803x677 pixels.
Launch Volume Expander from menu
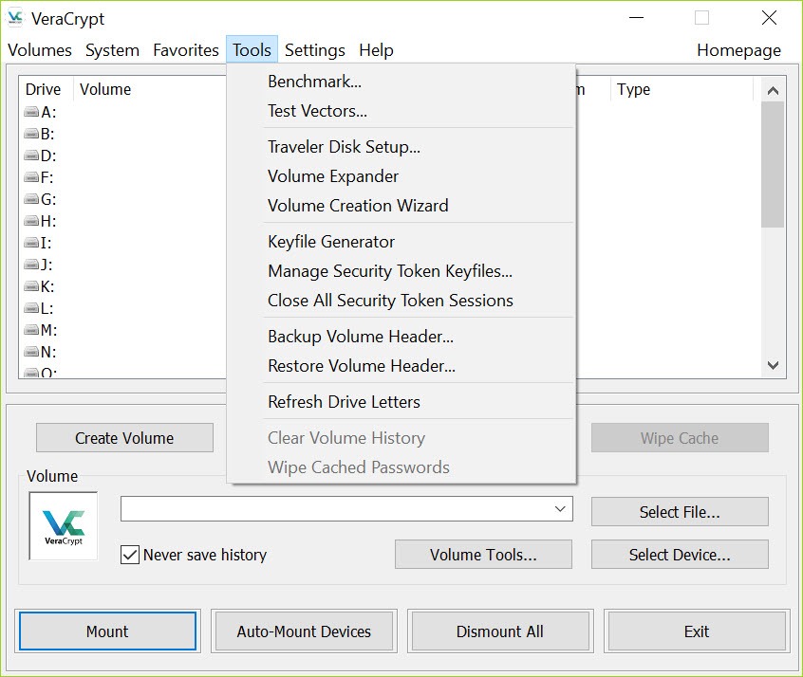(x=401, y=176)
